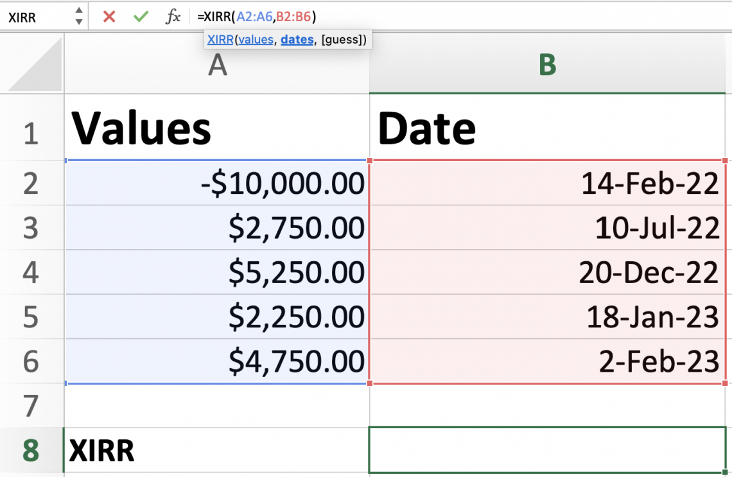Click the dates argument in the tooltip
The image size is (732, 477).
[297, 39]
